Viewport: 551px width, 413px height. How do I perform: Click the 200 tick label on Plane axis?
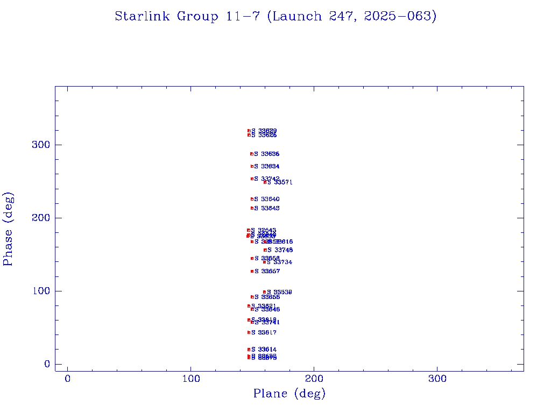pyautogui.click(x=314, y=380)
